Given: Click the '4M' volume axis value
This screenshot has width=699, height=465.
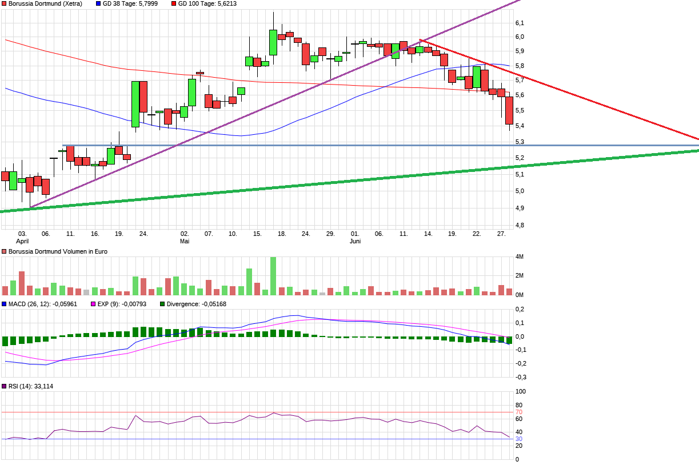Looking at the screenshot, I should click(520, 257).
